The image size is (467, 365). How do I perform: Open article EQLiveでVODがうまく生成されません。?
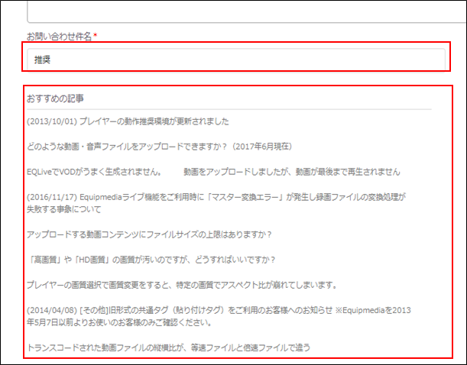pyautogui.click(x=94, y=172)
